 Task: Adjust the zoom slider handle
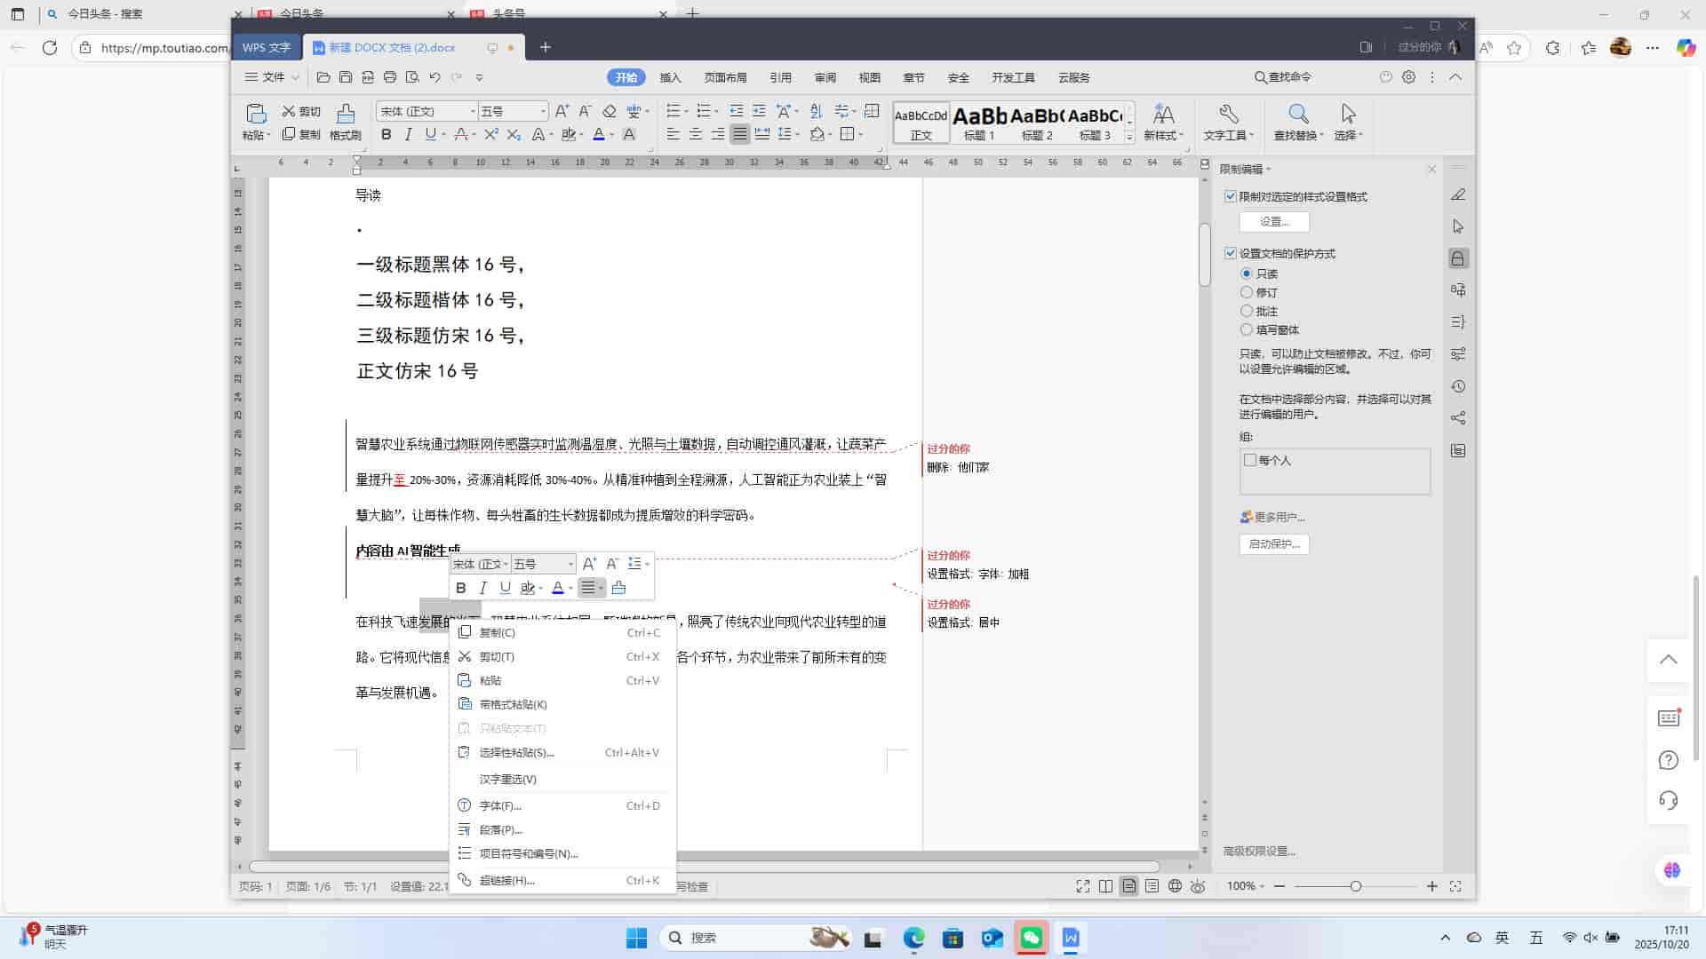click(1356, 886)
